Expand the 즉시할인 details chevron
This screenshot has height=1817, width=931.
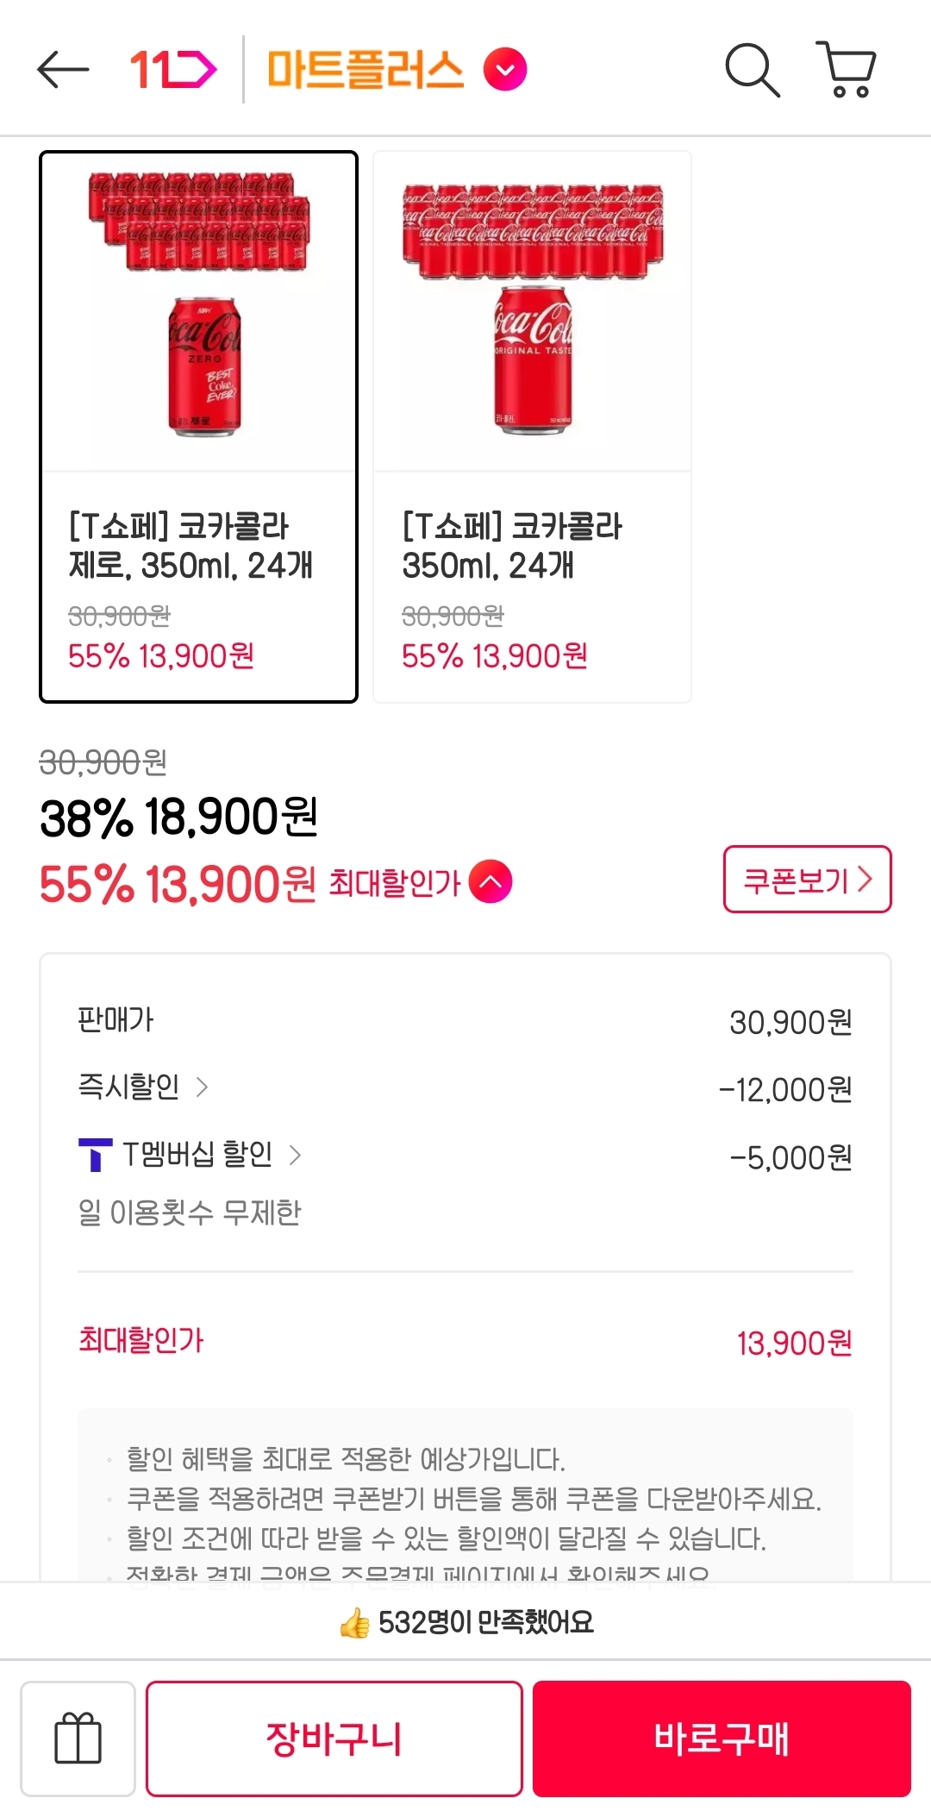[x=203, y=1087]
